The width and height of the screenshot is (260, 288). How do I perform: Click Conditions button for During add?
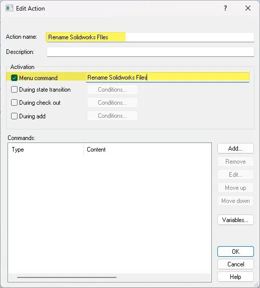point(112,116)
